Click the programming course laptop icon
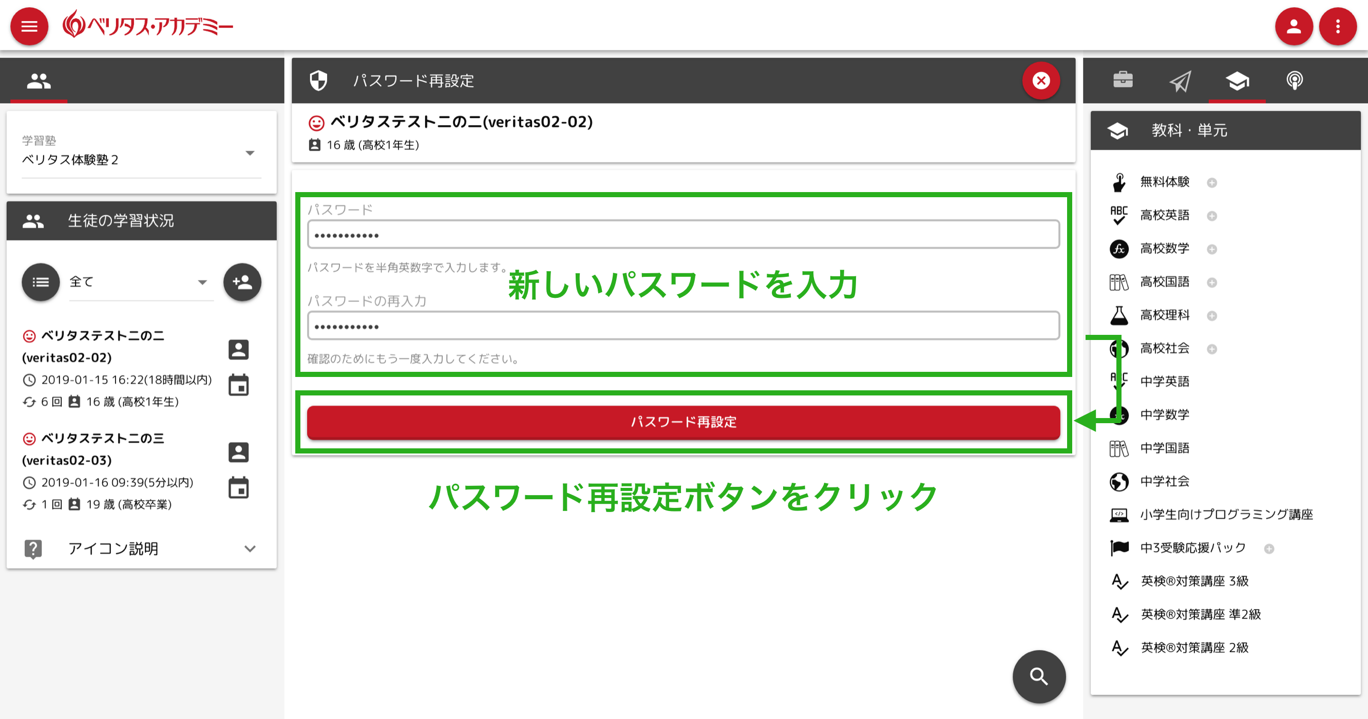 click(x=1119, y=515)
